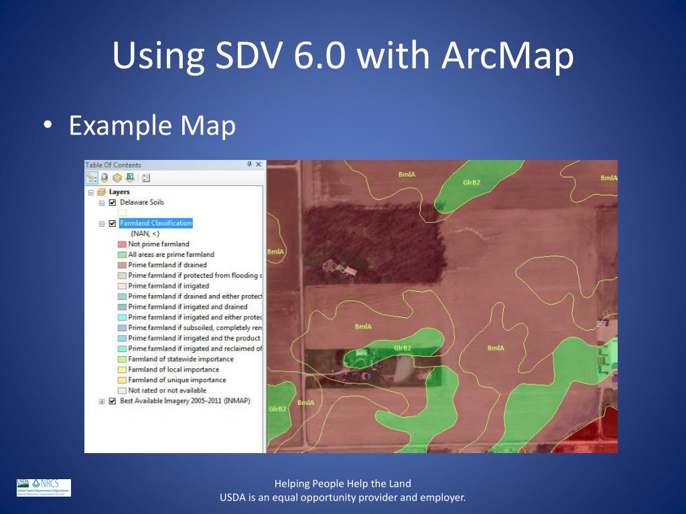Image resolution: width=686 pixels, height=514 pixels.
Task: Click 'Prime farmland if subsoiled' label
Action: click(195, 328)
